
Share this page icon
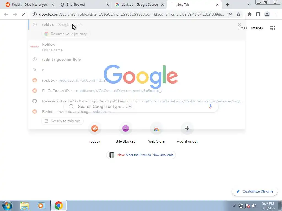point(230,14)
